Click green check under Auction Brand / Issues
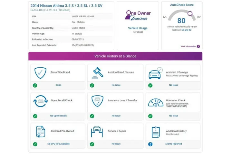The width and height of the screenshot is (232, 154). click(92, 85)
